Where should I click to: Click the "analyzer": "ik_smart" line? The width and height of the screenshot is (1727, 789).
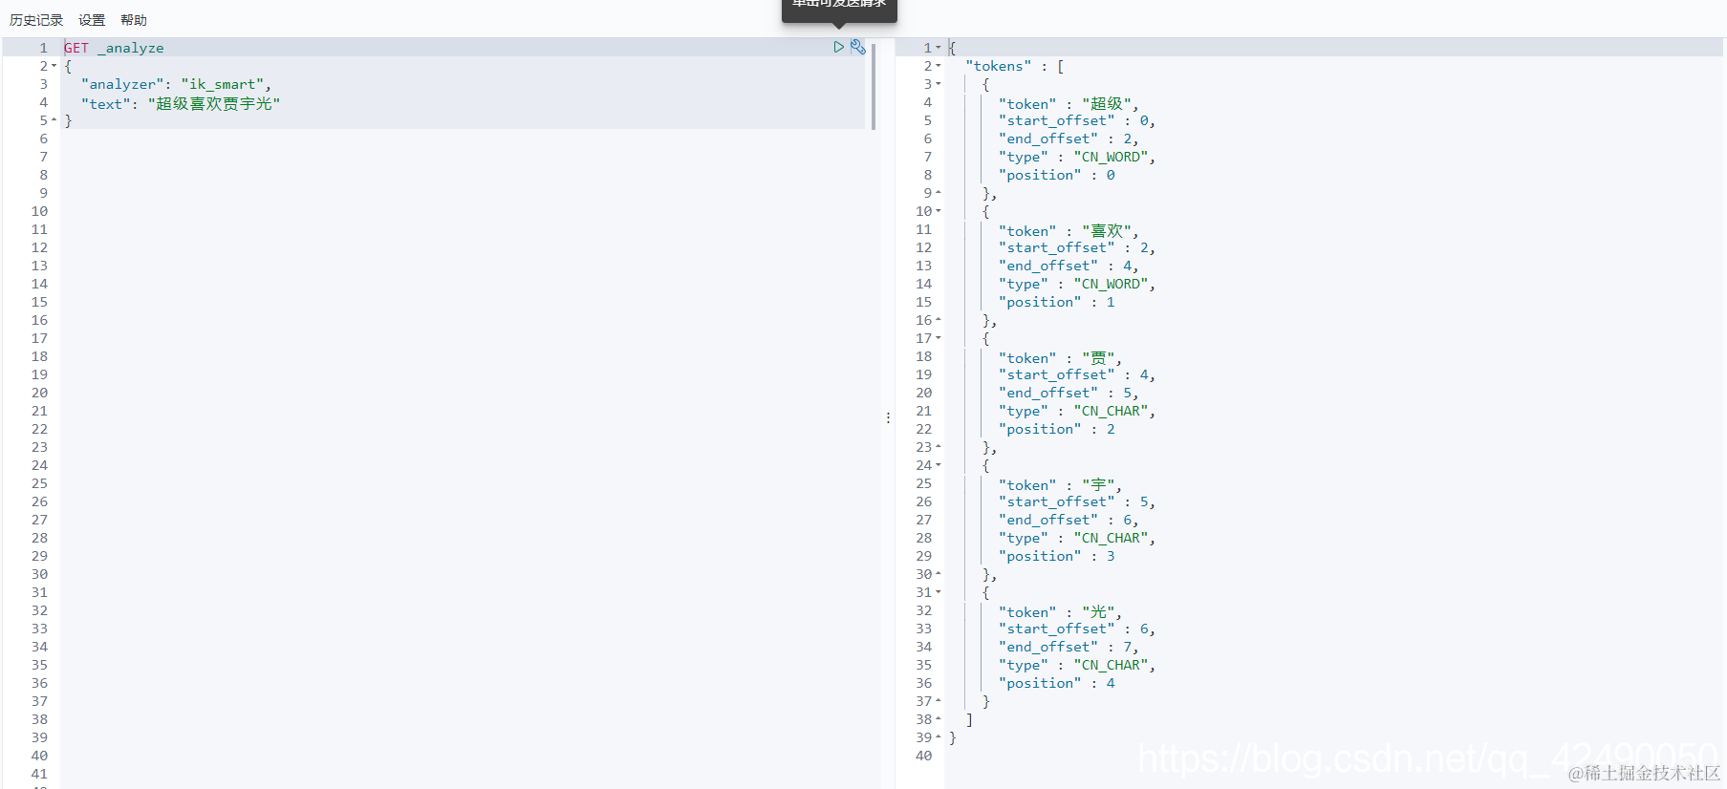pyautogui.click(x=176, y=84)
